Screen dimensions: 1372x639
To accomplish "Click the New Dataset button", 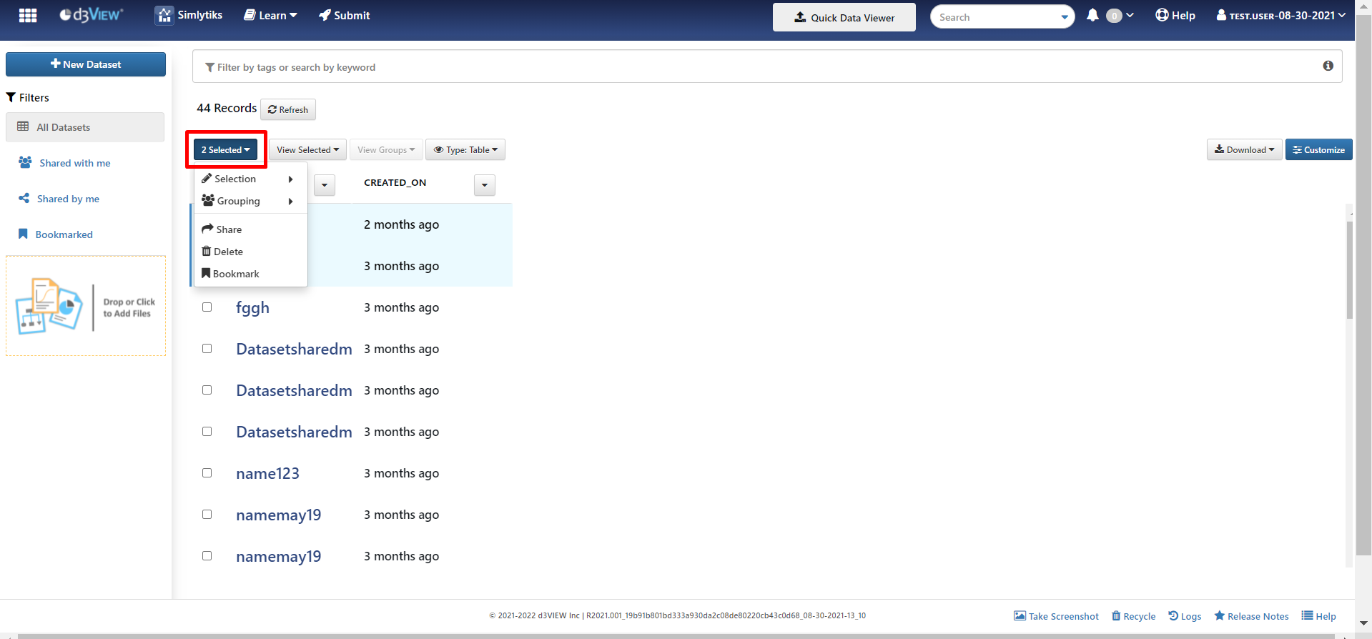I will pyautogui.click(x=86, y=64).
